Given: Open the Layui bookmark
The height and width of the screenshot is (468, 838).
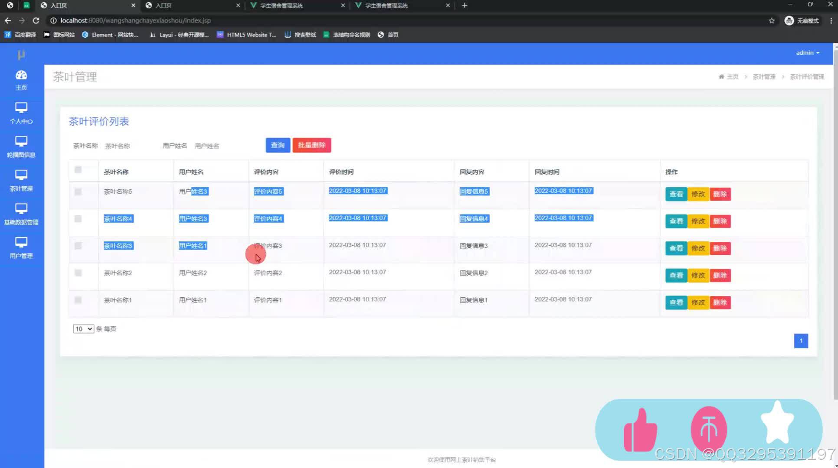Looking at the screenshot, I should [x=179, y=35].
